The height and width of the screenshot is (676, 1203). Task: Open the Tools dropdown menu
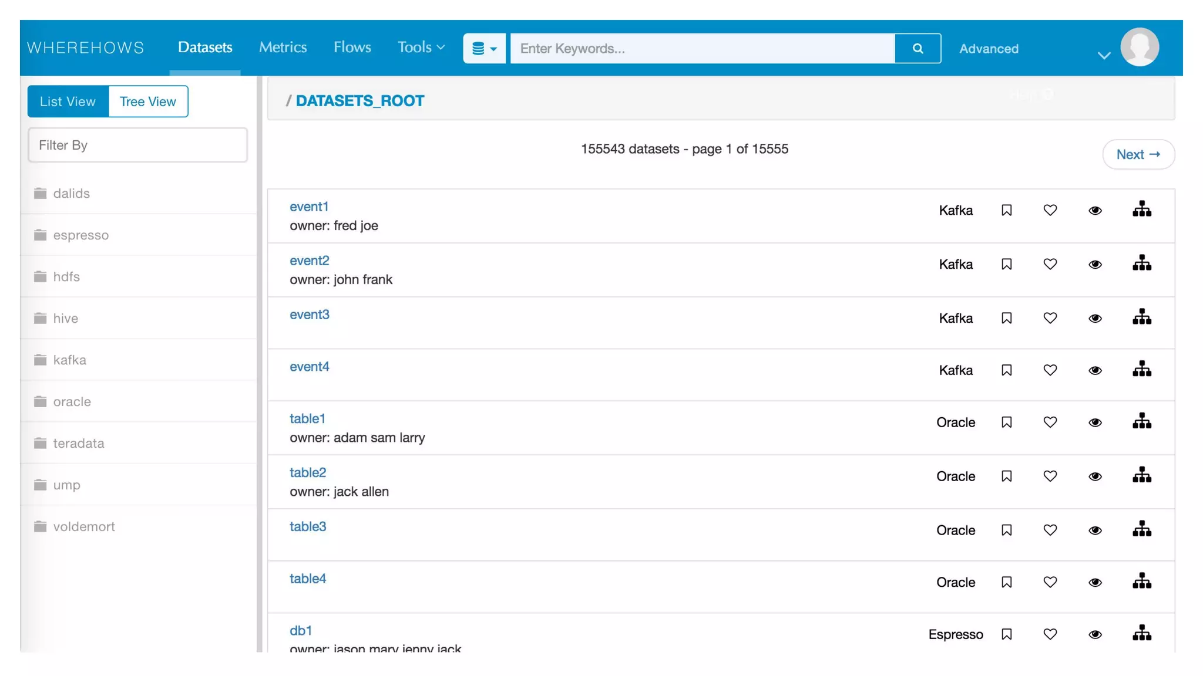click(421, 47)
